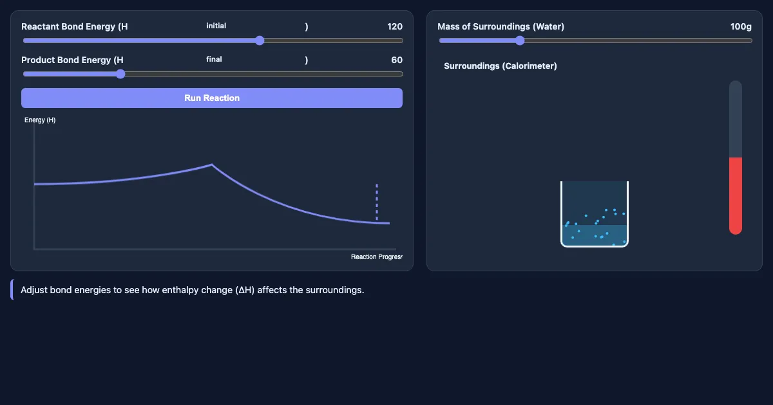Click the 'Product Bond Energy (H' label
The width and height of the screenshot is (773, 405).
tap(72, 60)
